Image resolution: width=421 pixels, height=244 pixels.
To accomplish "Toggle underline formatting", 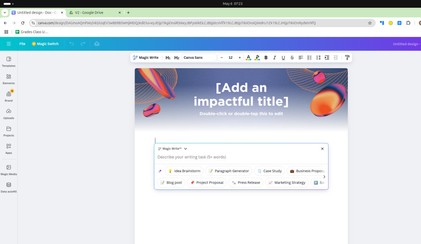I will click(283, 58).
